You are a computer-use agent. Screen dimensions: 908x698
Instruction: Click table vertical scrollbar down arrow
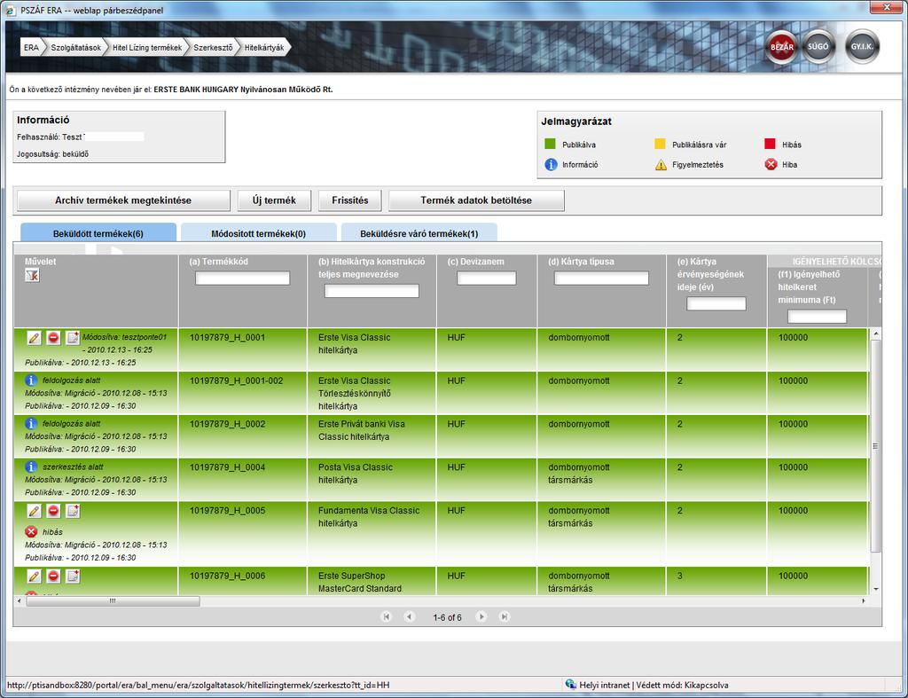(x=875, y=589)
